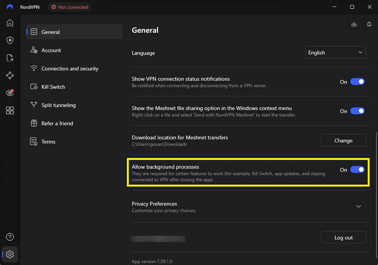Screen dimensions: 378x265
Task: Click the Not connected globe icon
Action: (x=54, y=7)
